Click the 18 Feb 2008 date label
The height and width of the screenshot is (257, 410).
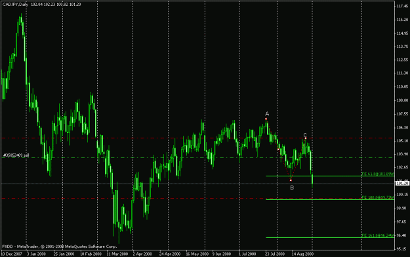(x=91, y=254)
